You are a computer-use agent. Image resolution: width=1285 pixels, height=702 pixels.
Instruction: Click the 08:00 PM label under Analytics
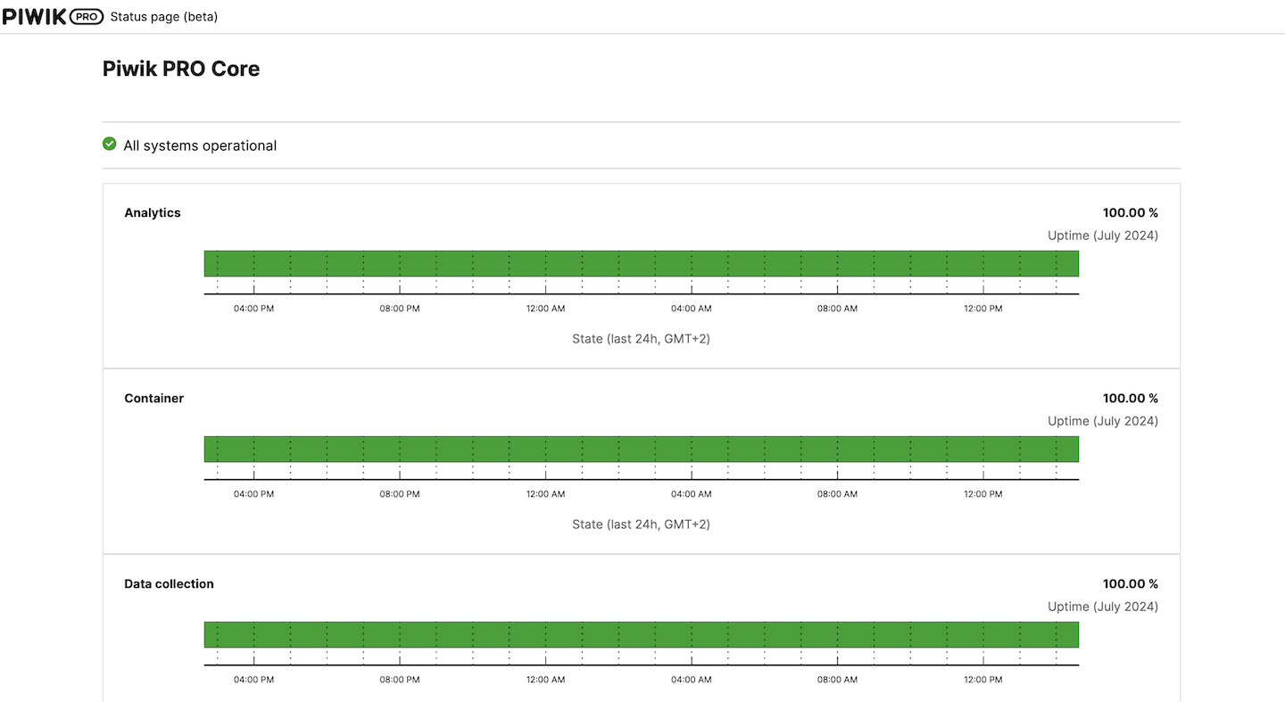(x=400, y=309)
